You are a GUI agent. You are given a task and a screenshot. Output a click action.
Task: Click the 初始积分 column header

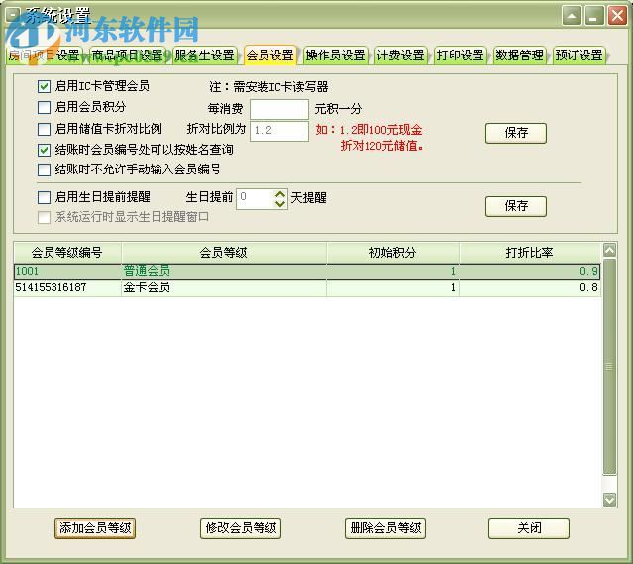coord(393,253)
